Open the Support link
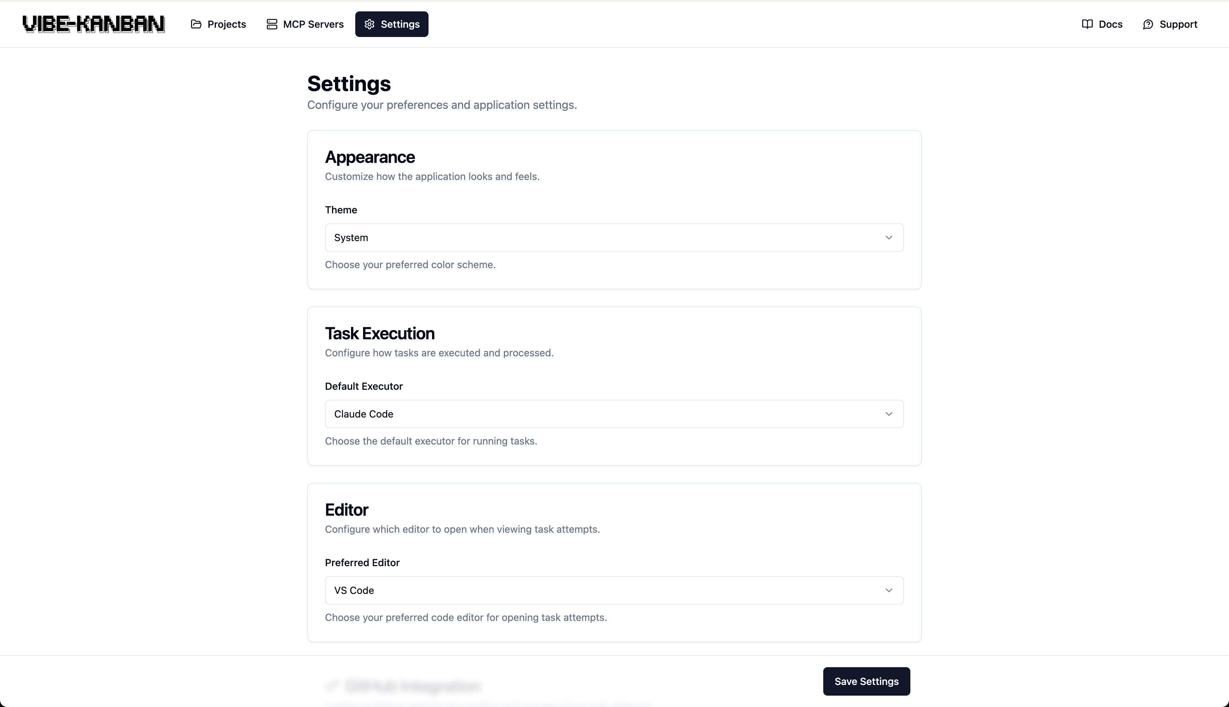 (1178, 24)
